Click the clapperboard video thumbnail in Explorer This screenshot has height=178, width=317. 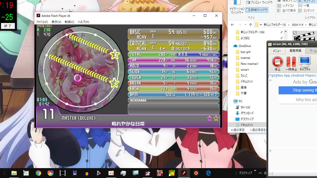[x=305, y=36]
